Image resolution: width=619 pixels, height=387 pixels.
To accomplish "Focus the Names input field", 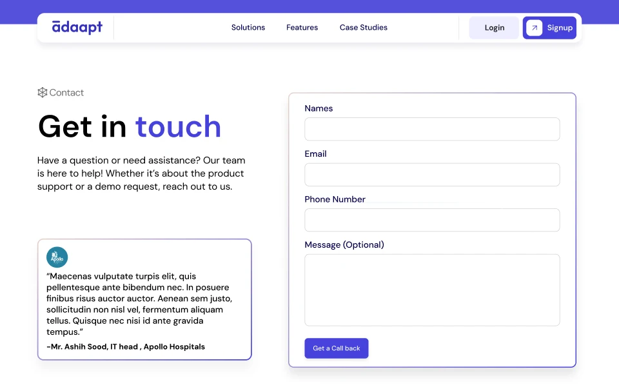I will coord(432,129).
